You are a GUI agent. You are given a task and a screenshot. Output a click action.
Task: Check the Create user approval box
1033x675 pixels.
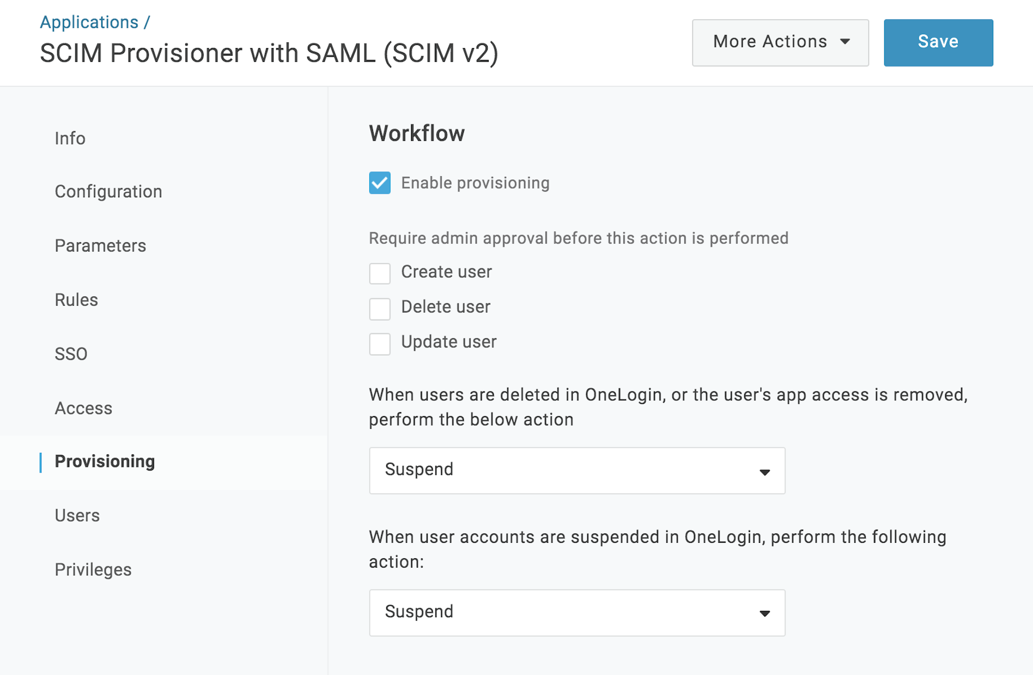[380, 273]
